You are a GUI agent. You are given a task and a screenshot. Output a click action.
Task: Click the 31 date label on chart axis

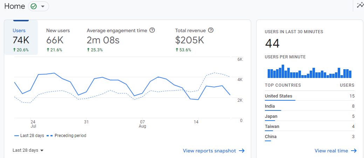point(86,122)
